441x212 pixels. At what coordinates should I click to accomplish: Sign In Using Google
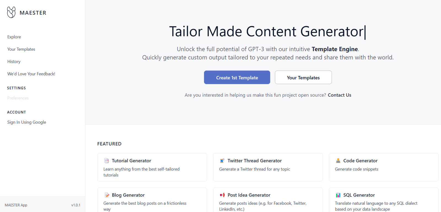(x=27, y=122)
